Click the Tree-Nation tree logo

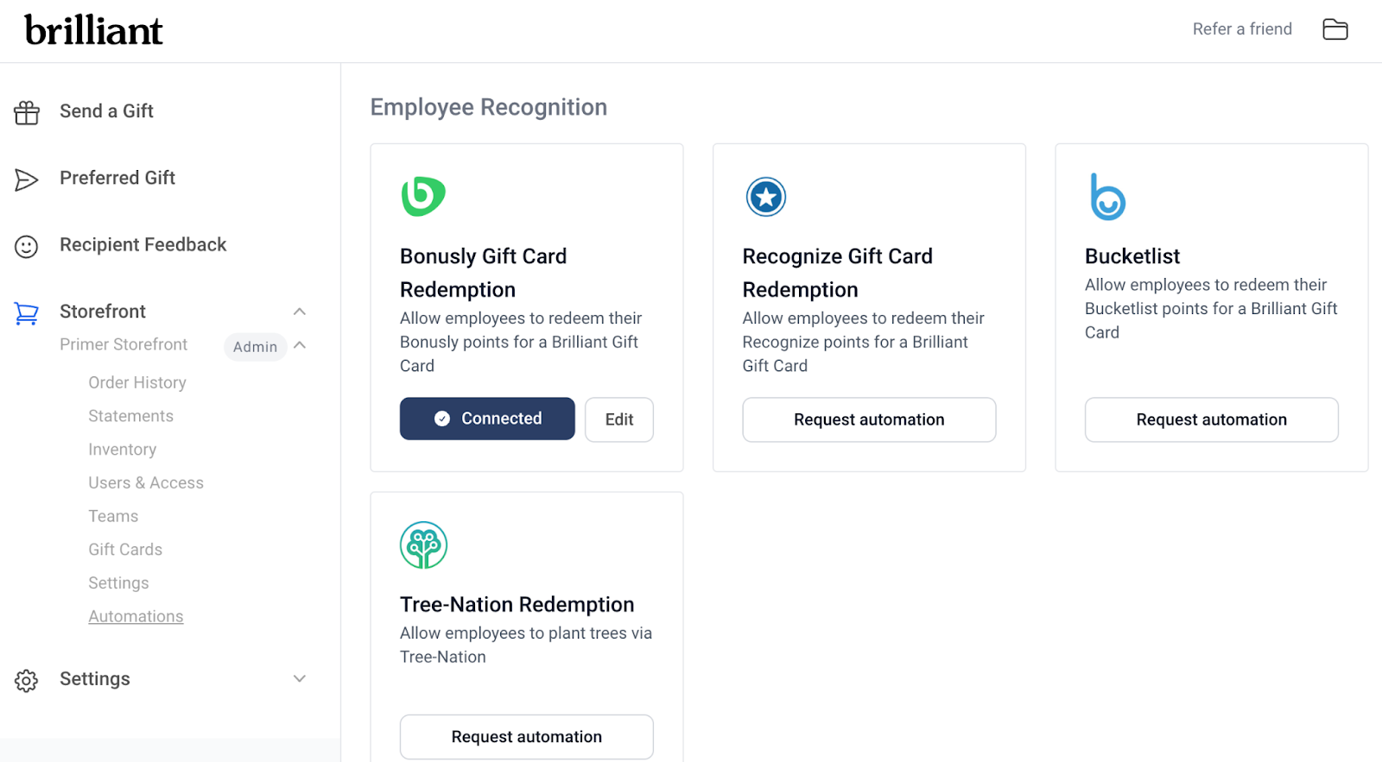click(423, 545)
